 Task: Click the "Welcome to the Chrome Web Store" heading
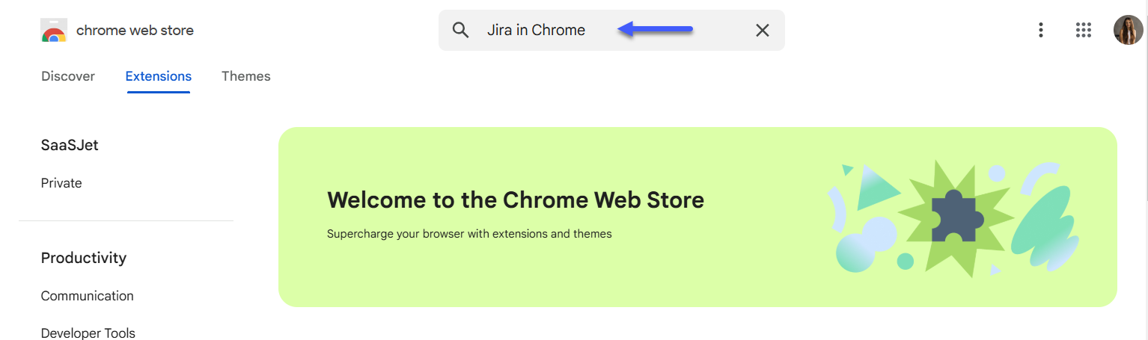point(516,200)
